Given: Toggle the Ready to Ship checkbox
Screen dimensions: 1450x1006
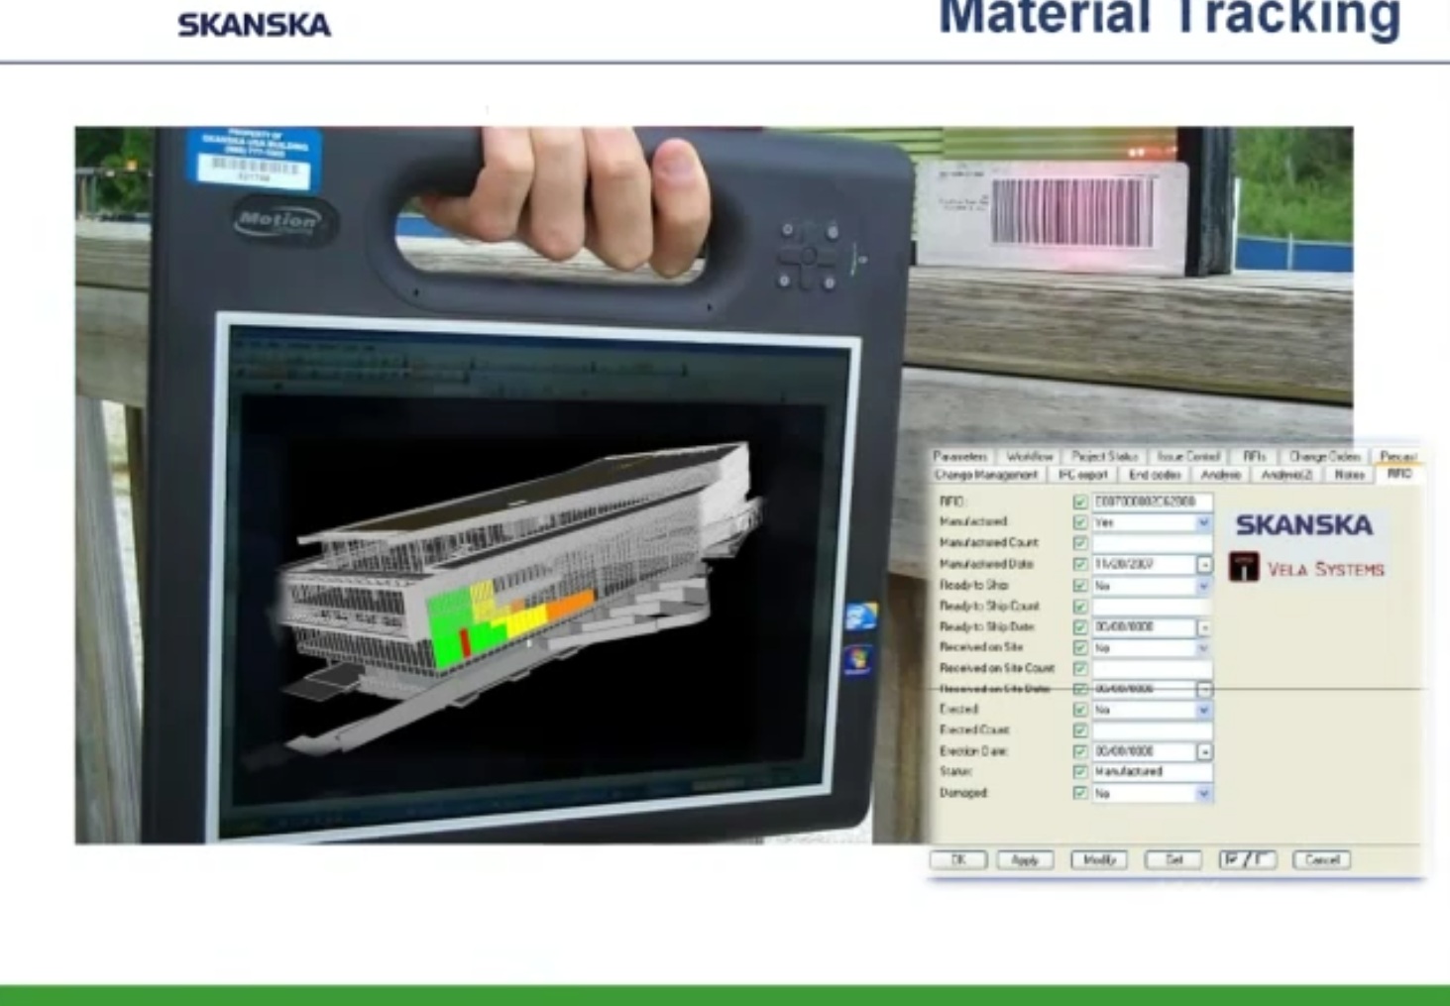Looking at the screenshot, I should tap(1080, 586).
